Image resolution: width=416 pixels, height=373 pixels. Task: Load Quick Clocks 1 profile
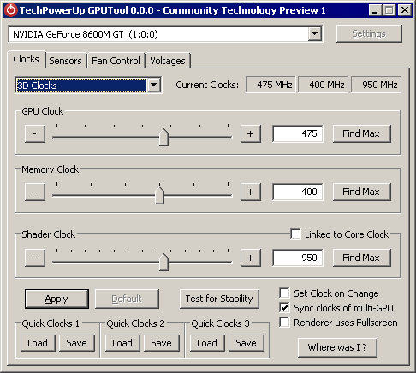[x=38, y=343]
